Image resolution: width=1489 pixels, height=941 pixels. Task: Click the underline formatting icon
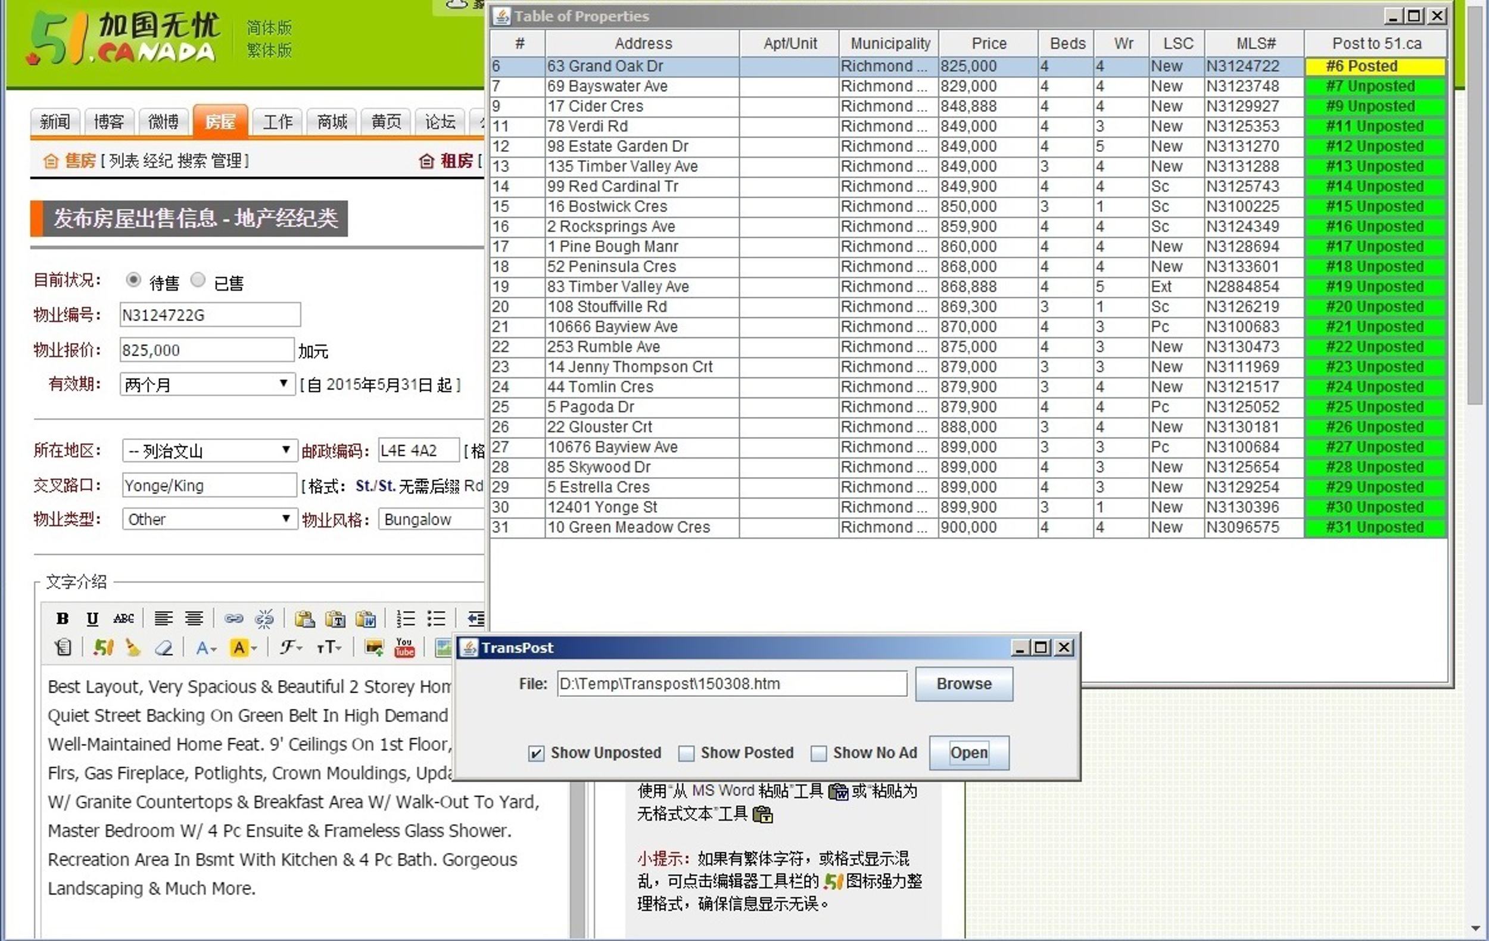click(x=92, y=618)
